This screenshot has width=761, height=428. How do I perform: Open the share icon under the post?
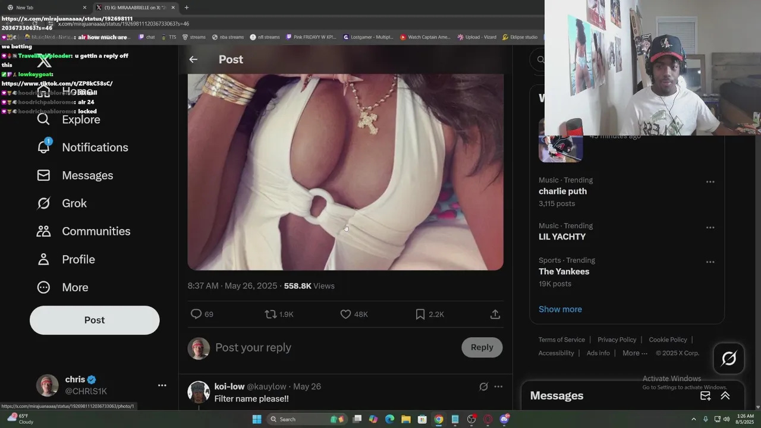coord(495,314)
